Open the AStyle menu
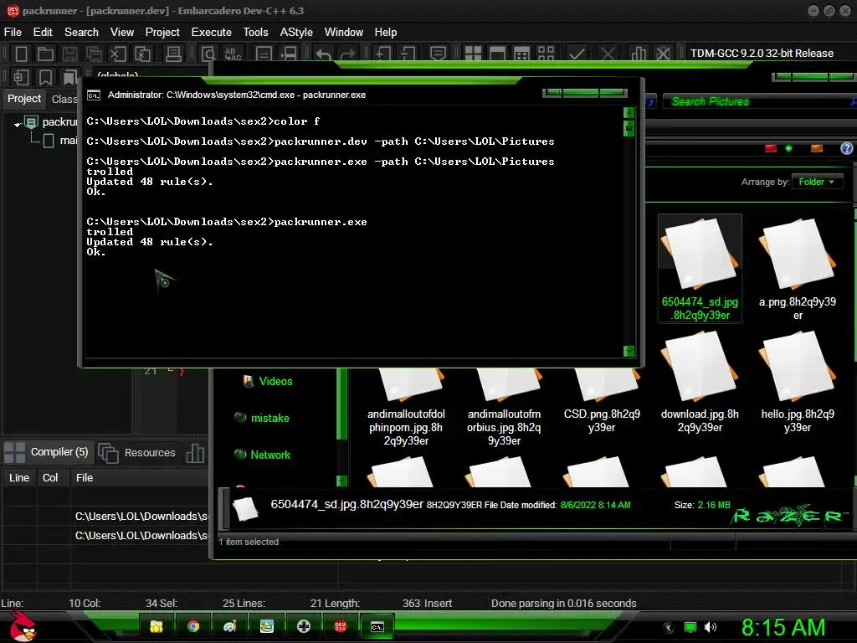The image size is (857, 643). (x=296, y=33)
